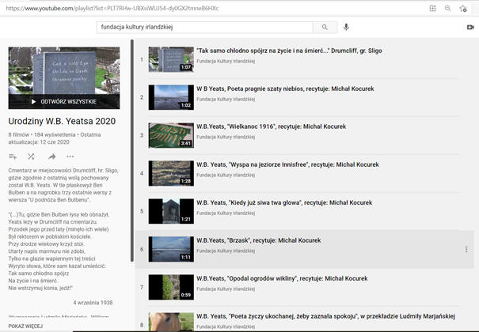Save playlist with the add-to-library icon
This screenshot has width=479, height=332.
pyautogui.click(x=13, y=157)
